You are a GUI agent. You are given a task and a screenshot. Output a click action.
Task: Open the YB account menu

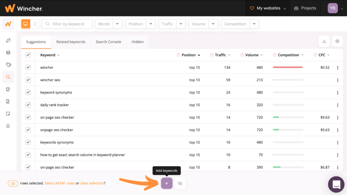click(335, 8)
